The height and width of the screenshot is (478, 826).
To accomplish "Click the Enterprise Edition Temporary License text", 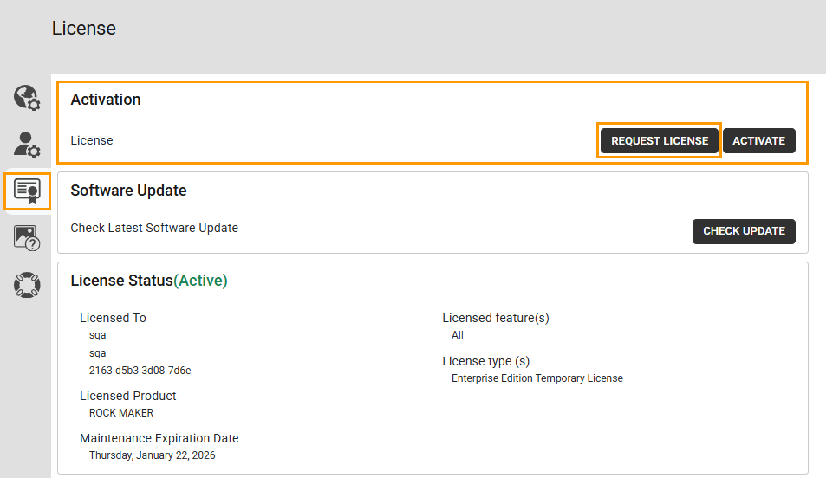I will 537,378.
